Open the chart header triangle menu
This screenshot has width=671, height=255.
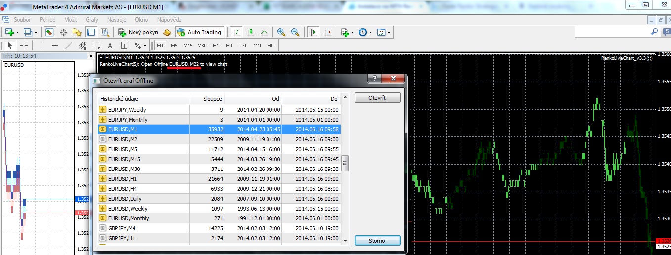click(101, 57)
